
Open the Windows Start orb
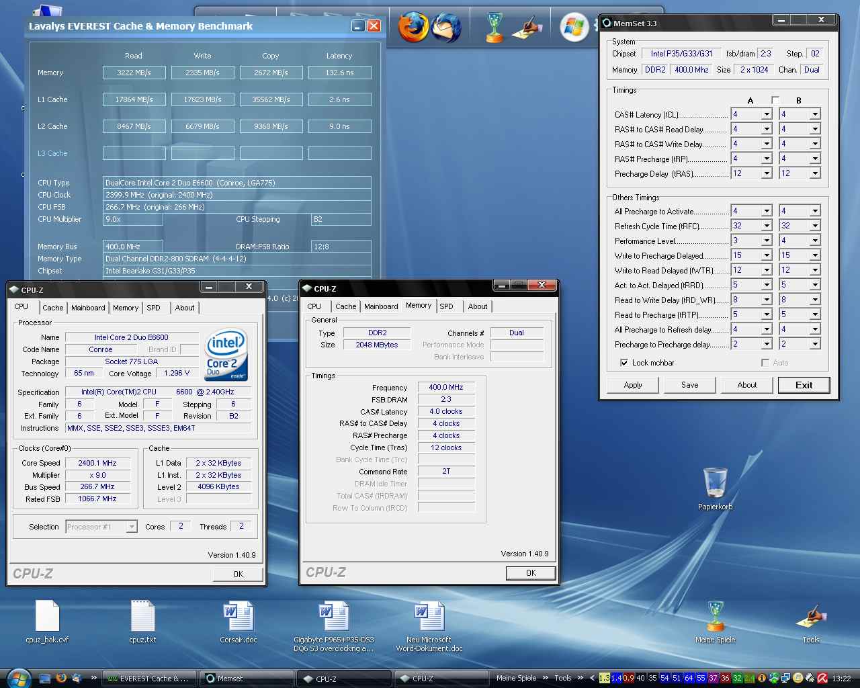(x=19, y=678)
